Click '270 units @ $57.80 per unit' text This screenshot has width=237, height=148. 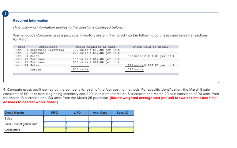click(96, 53)
